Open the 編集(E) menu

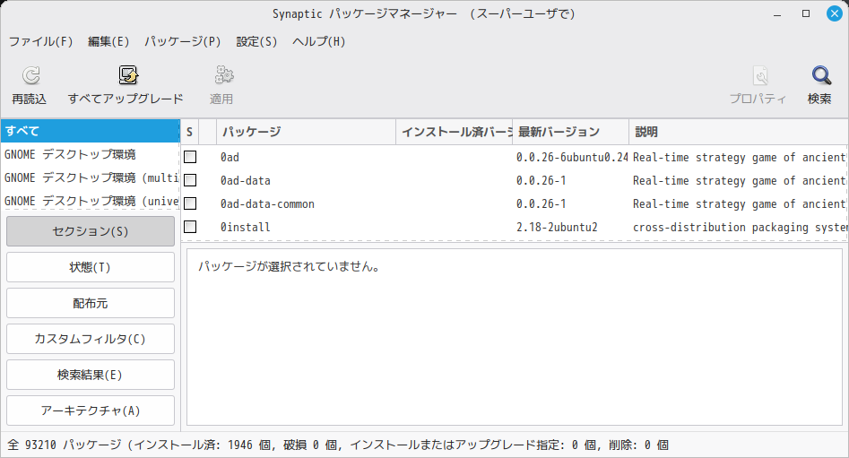[108, 42]
